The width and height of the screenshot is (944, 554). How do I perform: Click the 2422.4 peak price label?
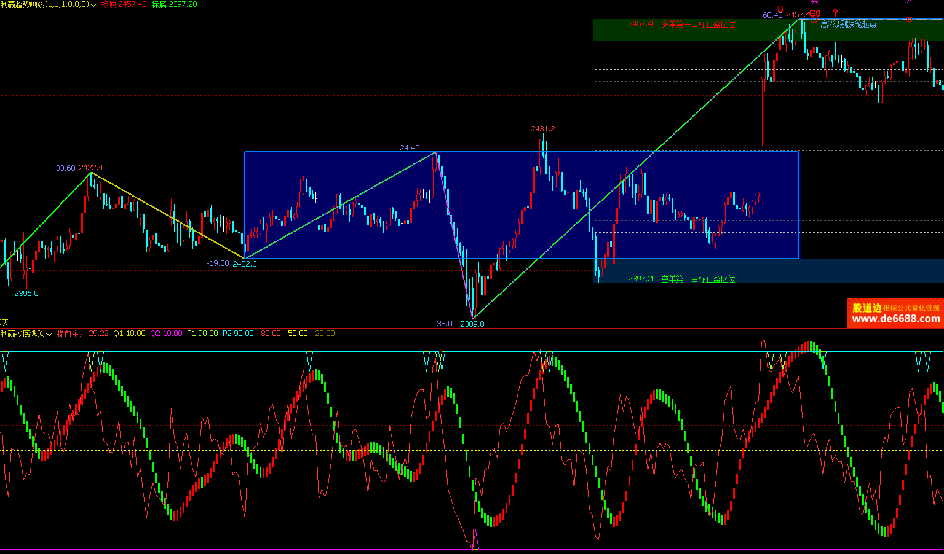pos(91,168)
